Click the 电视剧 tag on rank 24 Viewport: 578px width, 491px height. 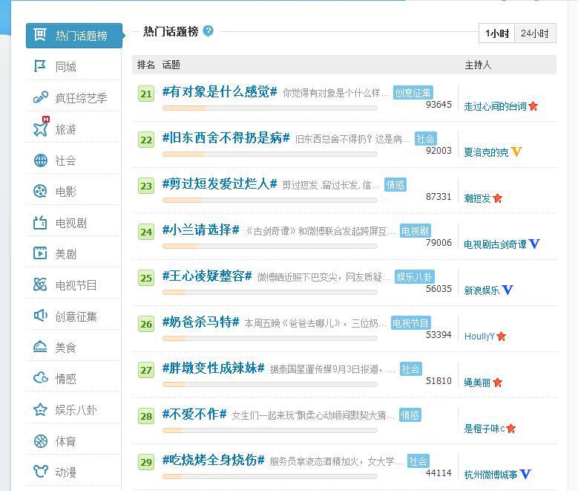[x=416, y=231]
